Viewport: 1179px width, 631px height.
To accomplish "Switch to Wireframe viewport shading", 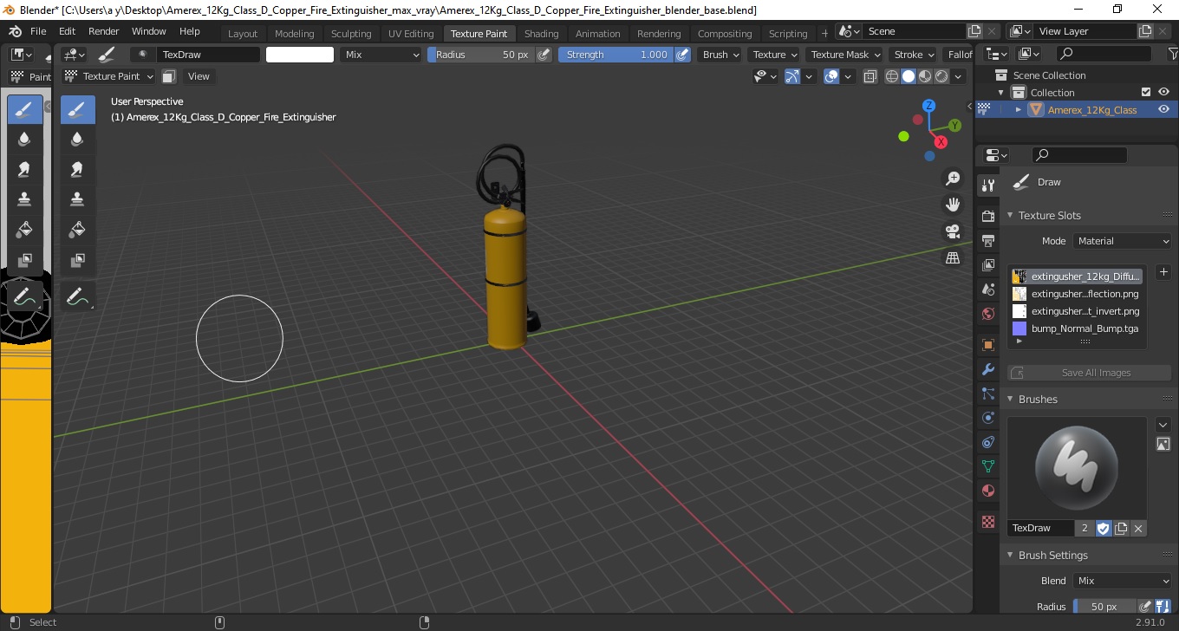I will tap(892, 76).
